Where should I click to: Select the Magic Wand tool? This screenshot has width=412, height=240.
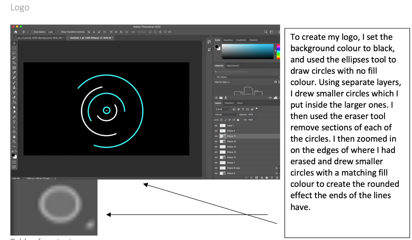pos(14,58)
